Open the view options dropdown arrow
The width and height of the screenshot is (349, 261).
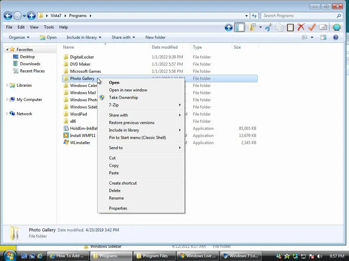pos(312,37)
